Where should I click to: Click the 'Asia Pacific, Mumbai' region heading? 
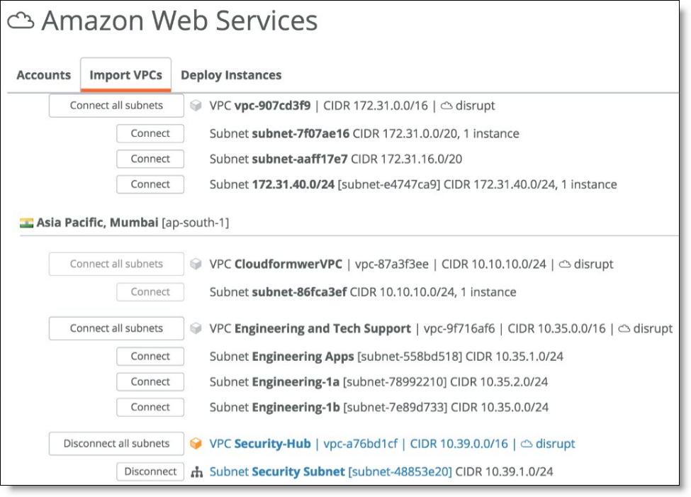(97, 222)
